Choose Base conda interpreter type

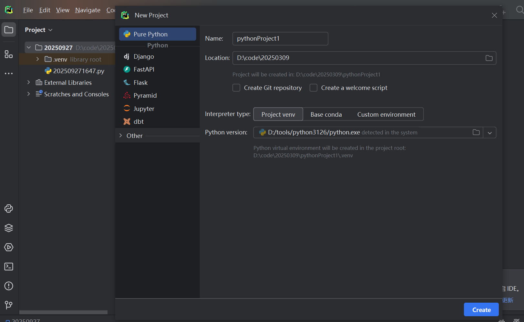(326, 114)
